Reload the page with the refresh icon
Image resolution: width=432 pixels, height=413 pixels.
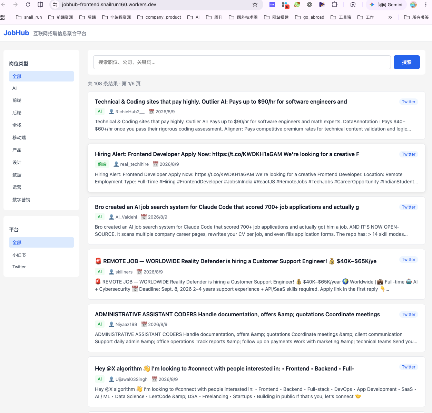28,4
